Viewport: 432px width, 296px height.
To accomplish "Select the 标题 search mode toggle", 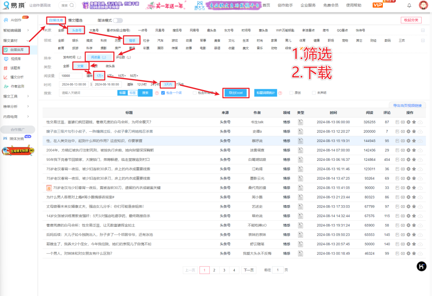I will [123, 93].
